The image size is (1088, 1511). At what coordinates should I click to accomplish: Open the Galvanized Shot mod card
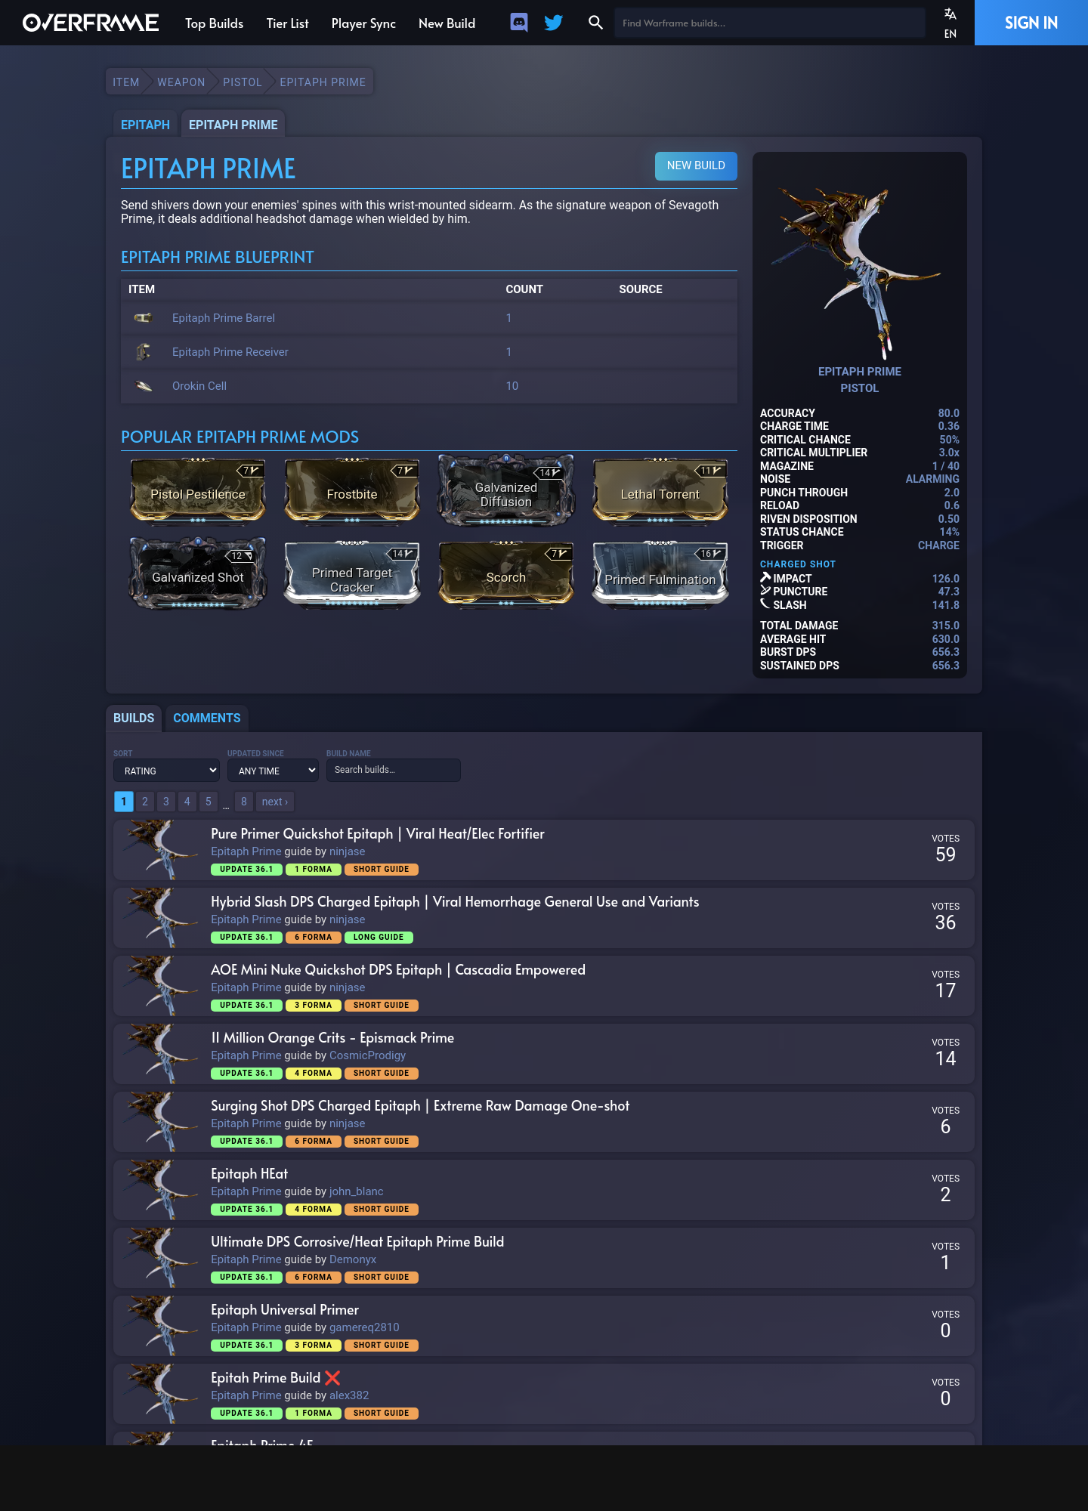click(x=198, y=574)
